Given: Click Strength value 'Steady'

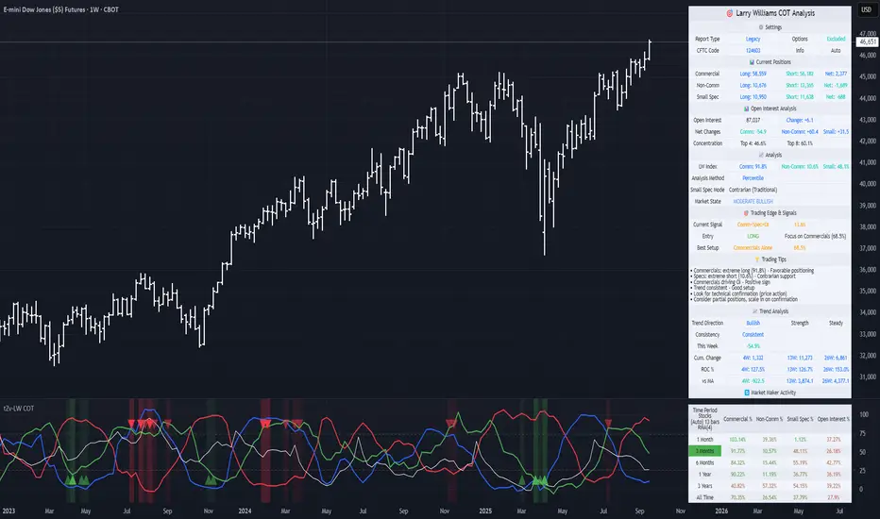Looking at the screenshot, I should pos(836,323).
